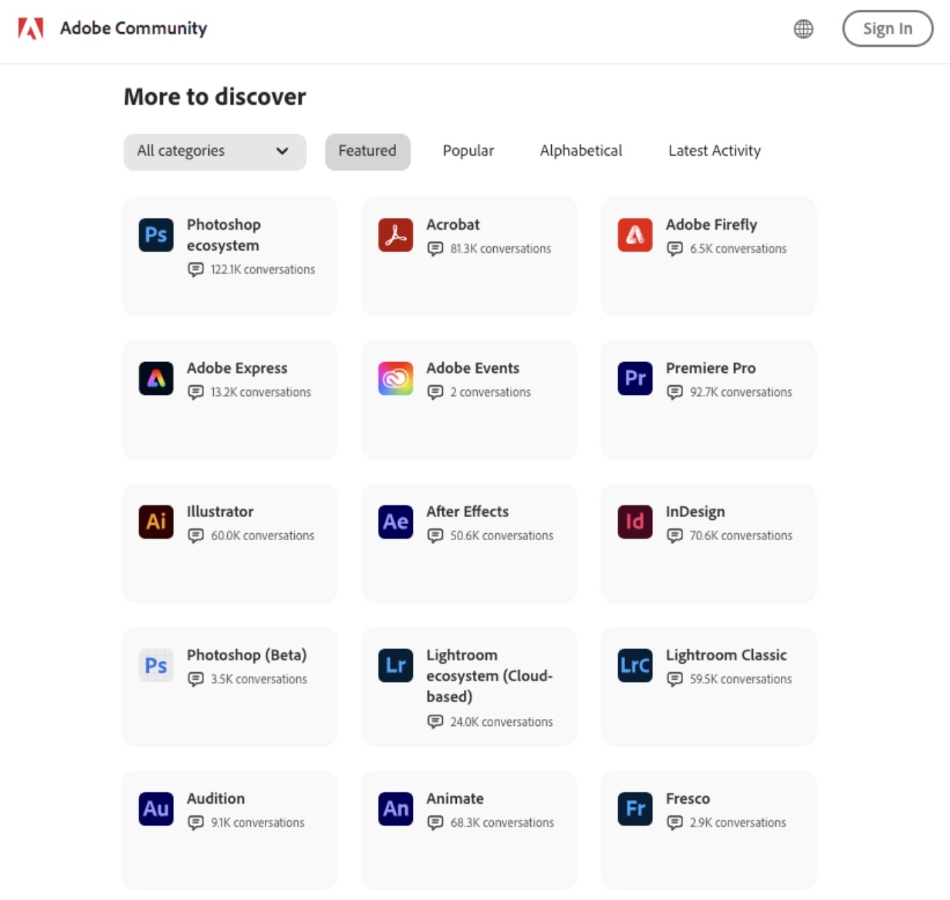Click the chat bubble icon under Adobe Express
Screen dimensions: 950x900
[x=196, y=392]
